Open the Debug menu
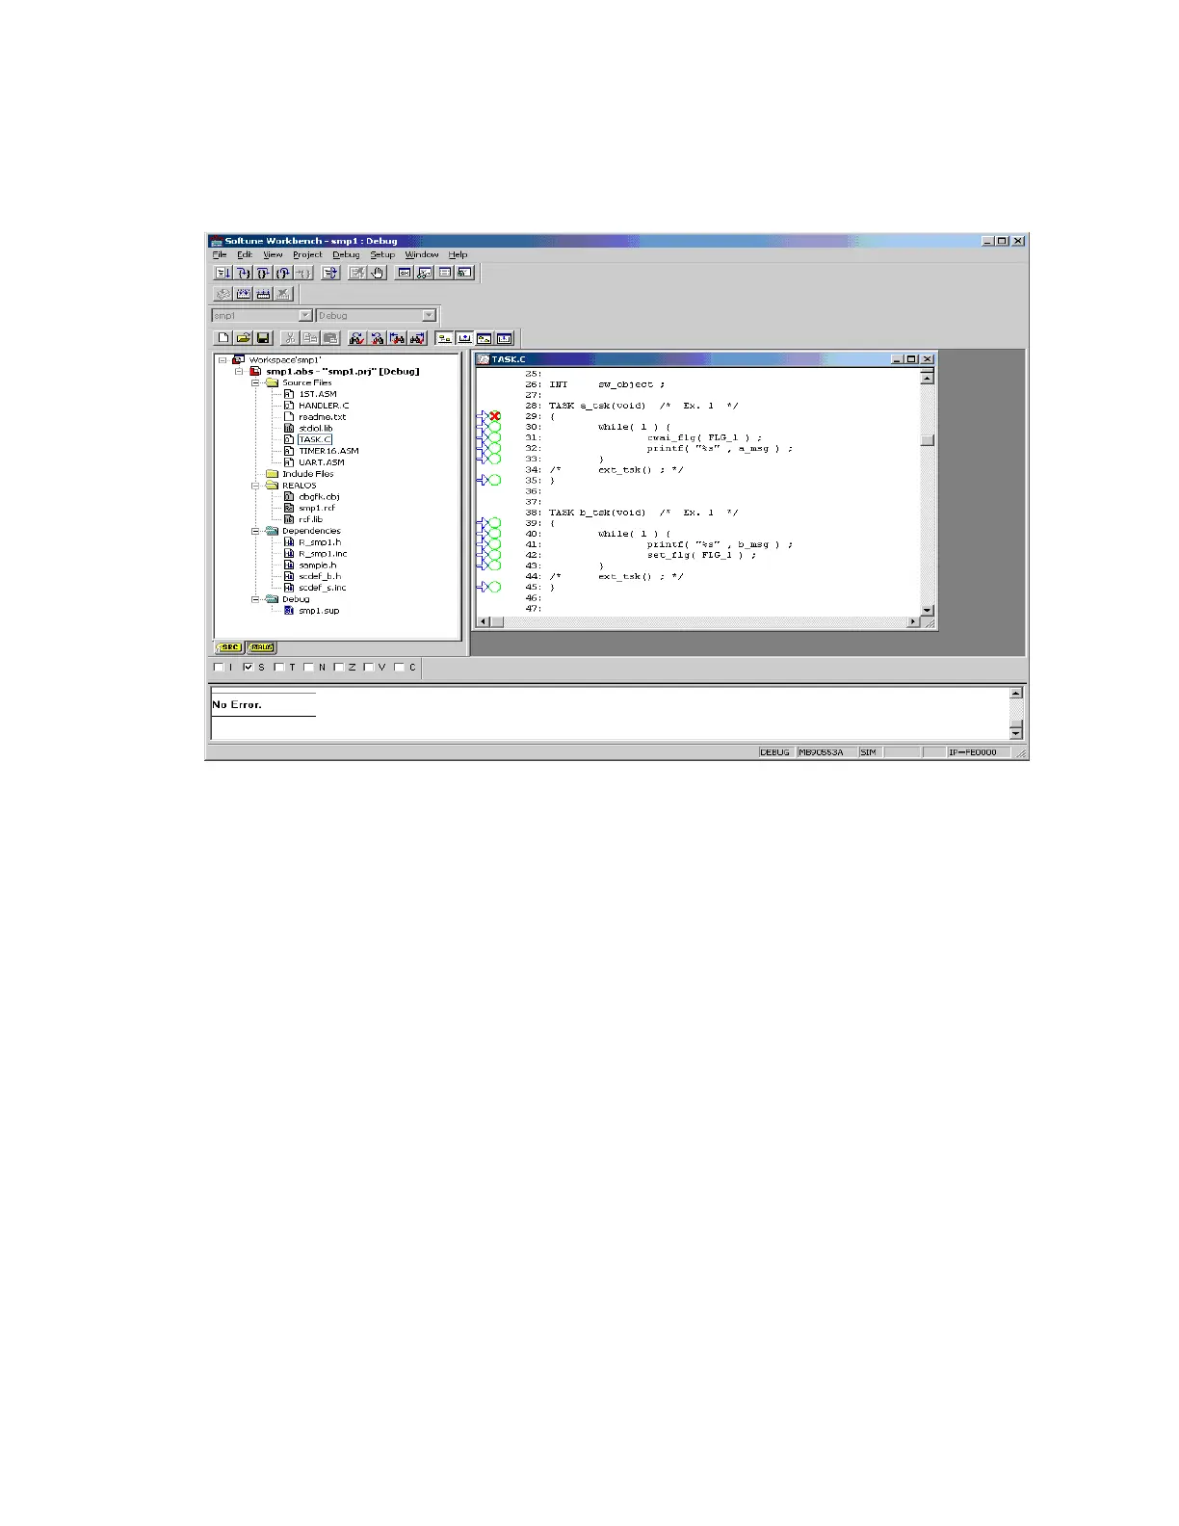 (x=346, y=255)
